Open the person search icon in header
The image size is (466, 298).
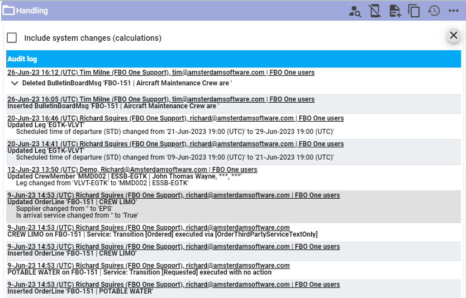pyautogui.click(x=355, y=11)
